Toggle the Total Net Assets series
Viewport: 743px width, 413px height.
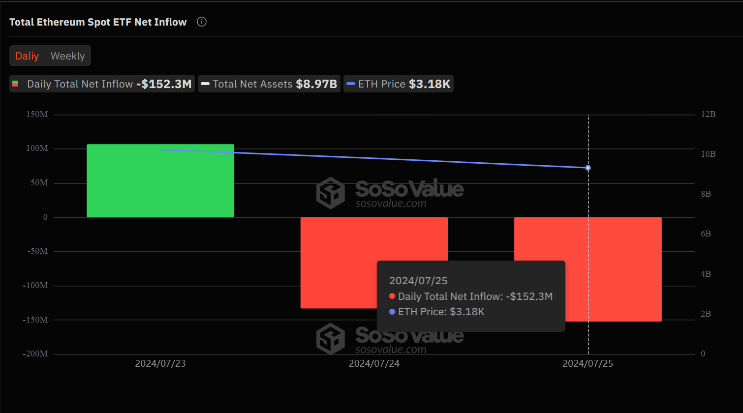tap(269, 84)
